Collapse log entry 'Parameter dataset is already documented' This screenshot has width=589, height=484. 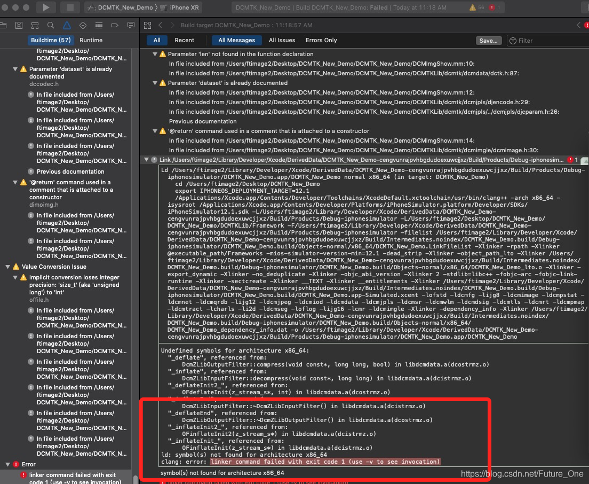point(155,83)
